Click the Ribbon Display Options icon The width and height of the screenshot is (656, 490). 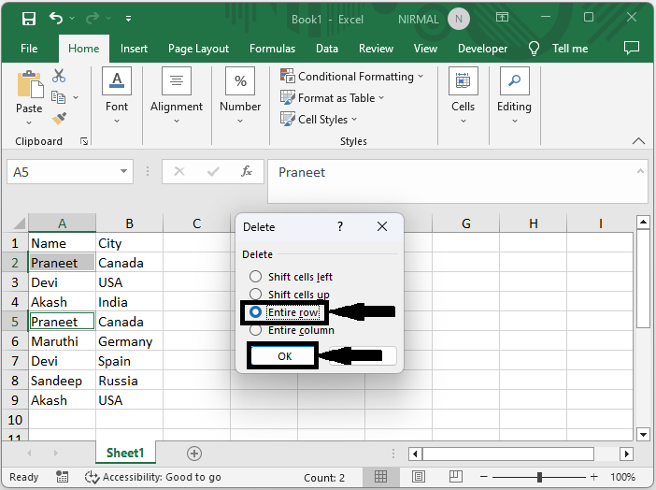pos(502,17)
